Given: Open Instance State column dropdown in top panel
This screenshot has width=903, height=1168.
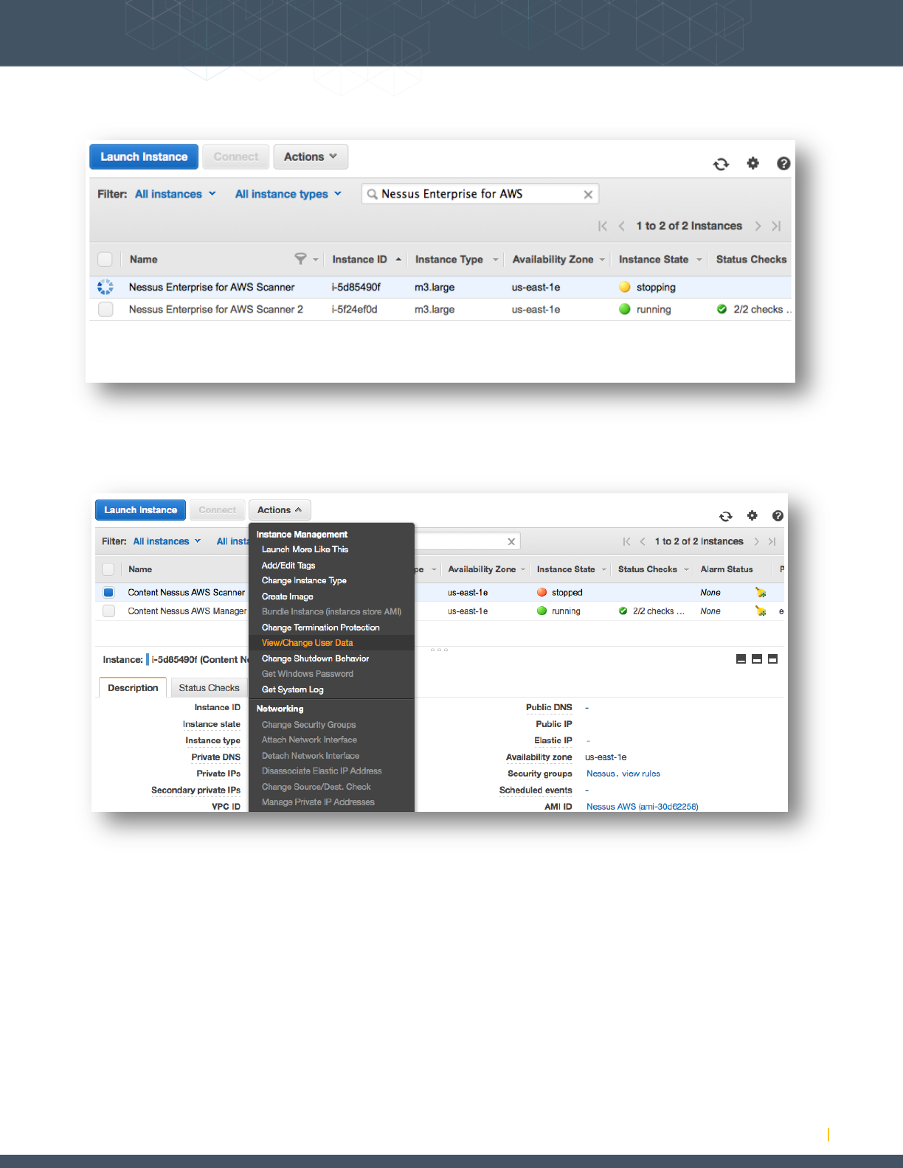Looking at the screenshot, I should click(x=699, y=260).
